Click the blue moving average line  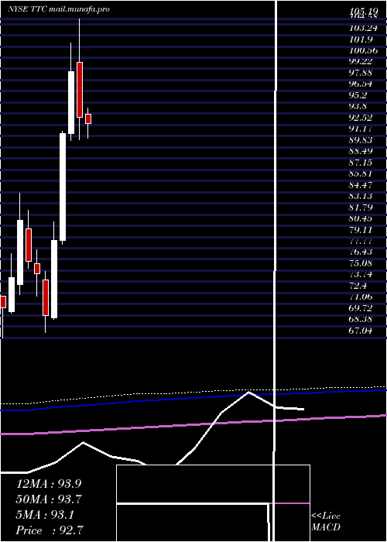point(193,397)
